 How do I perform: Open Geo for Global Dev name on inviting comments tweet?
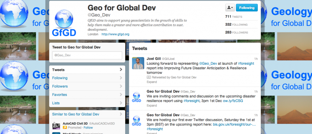[163, 92]
